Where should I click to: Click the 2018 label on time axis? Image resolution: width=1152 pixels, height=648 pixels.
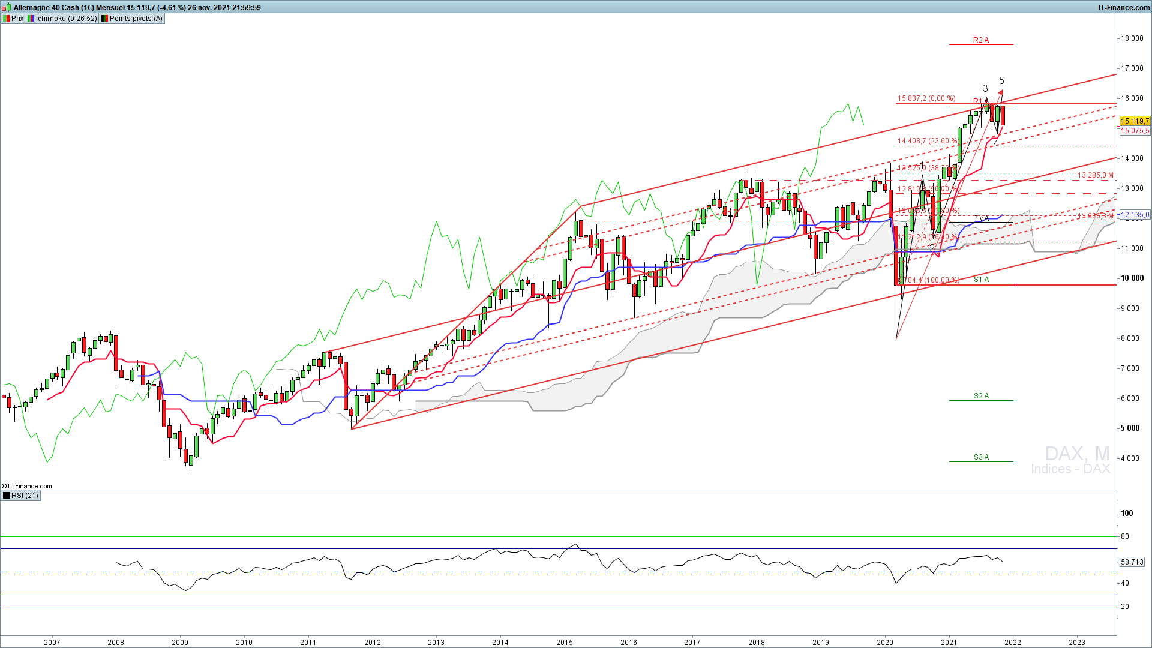pos(757,643)
